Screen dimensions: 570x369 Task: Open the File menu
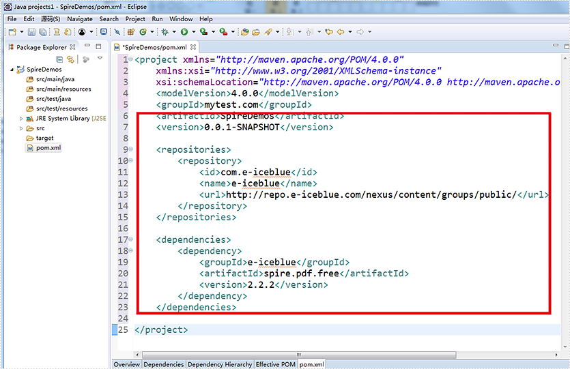tap(12, 19)
